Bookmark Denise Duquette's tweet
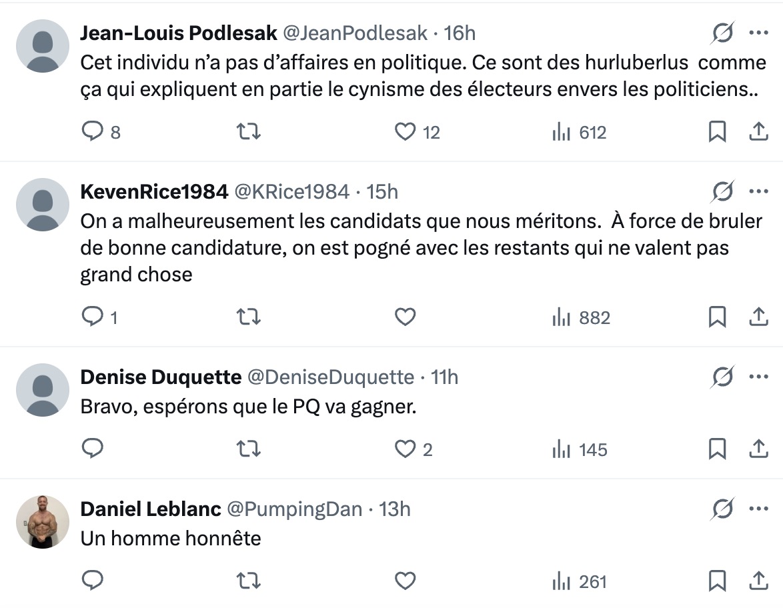783x608 pixels. click(x=717, y=449)
